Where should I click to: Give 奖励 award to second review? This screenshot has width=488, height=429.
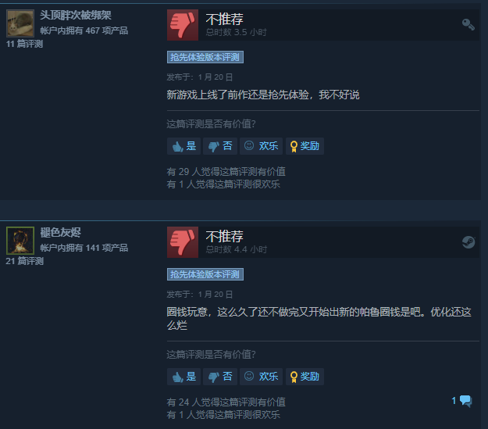pos(305,377)
